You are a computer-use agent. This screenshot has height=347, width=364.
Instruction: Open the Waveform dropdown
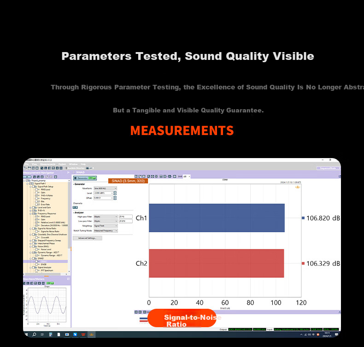[x=105, y=188]
